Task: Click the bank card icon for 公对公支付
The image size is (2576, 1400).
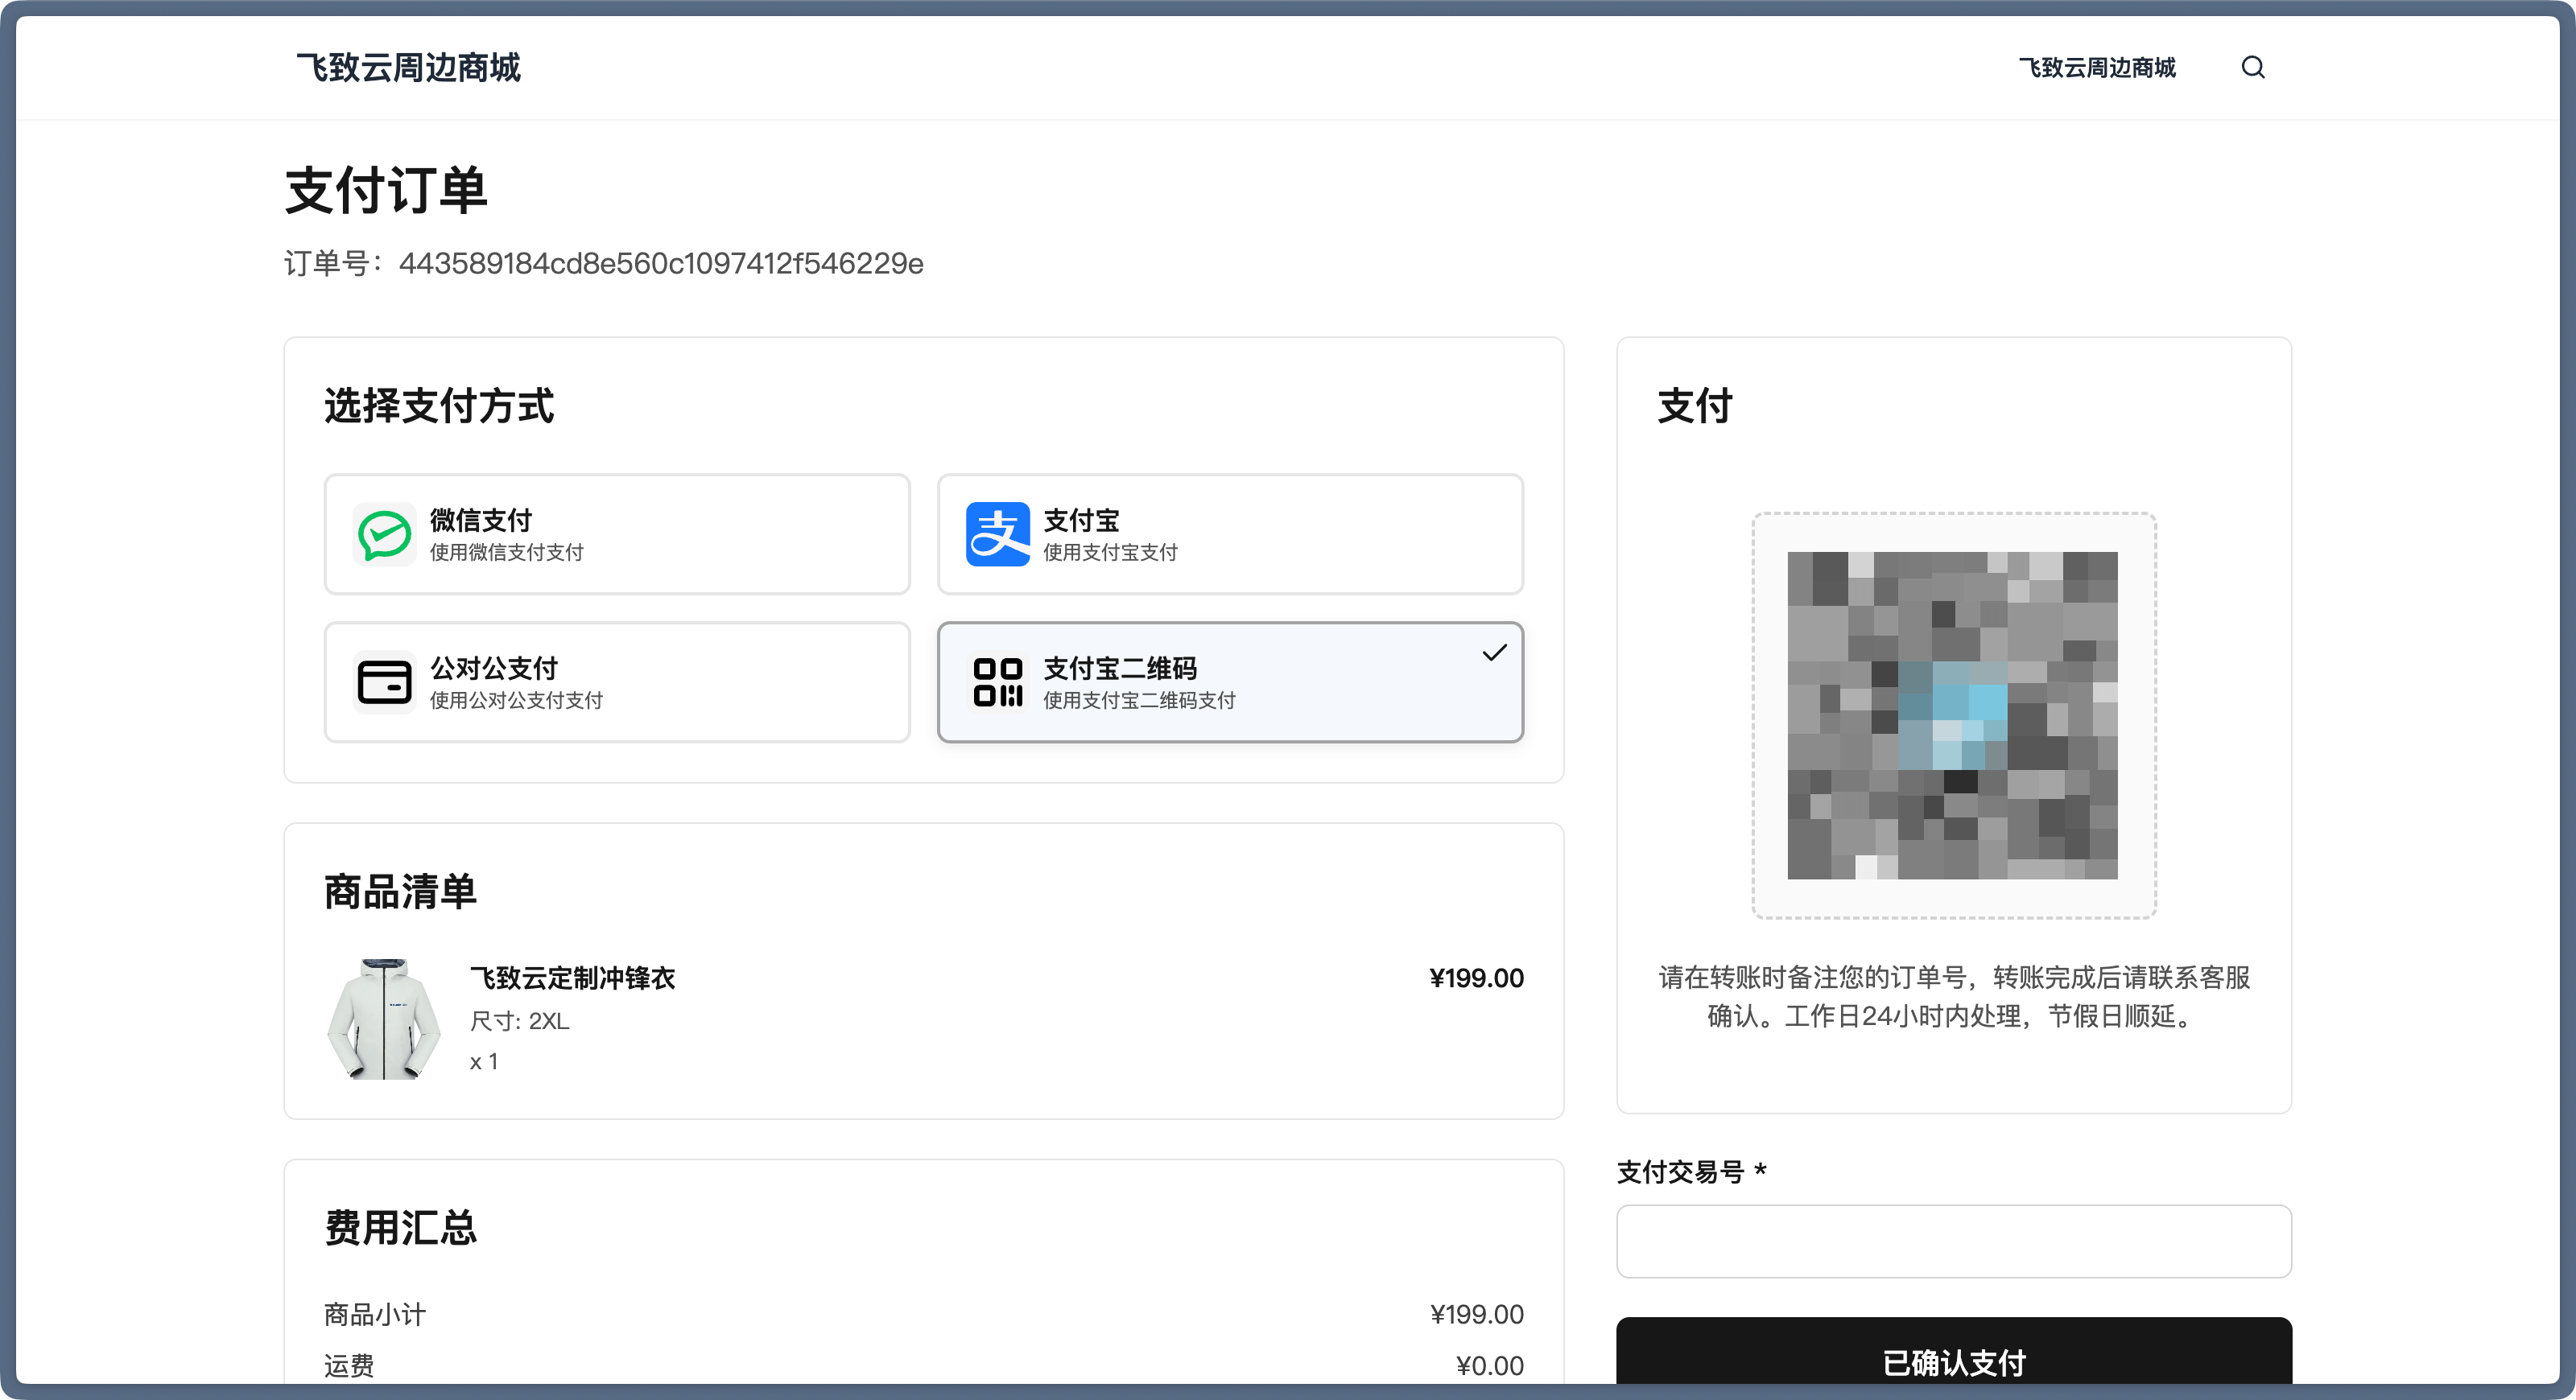Action: coord(384,682)
